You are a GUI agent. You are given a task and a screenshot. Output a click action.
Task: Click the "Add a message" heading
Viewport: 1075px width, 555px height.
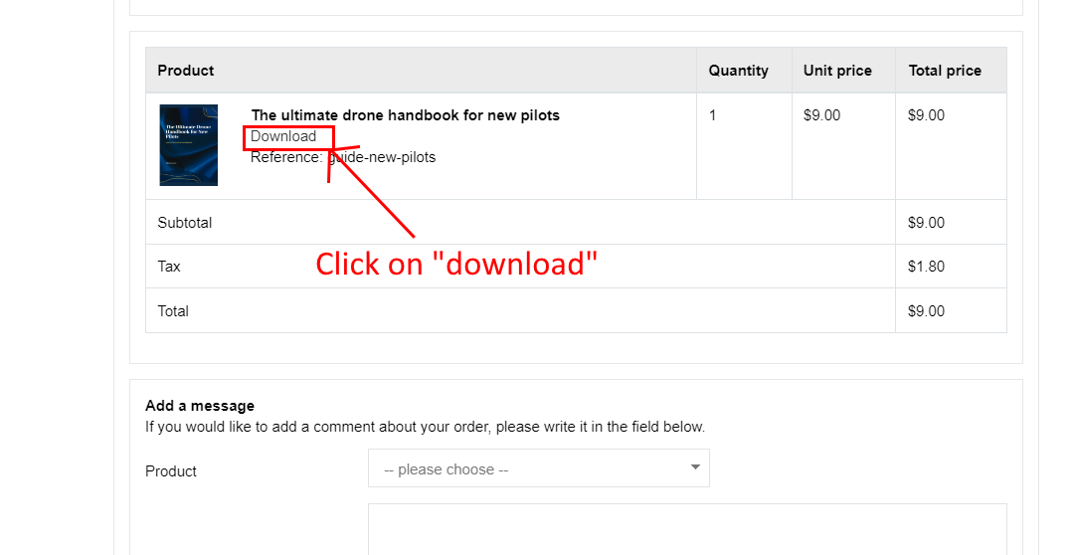(200, 406)
